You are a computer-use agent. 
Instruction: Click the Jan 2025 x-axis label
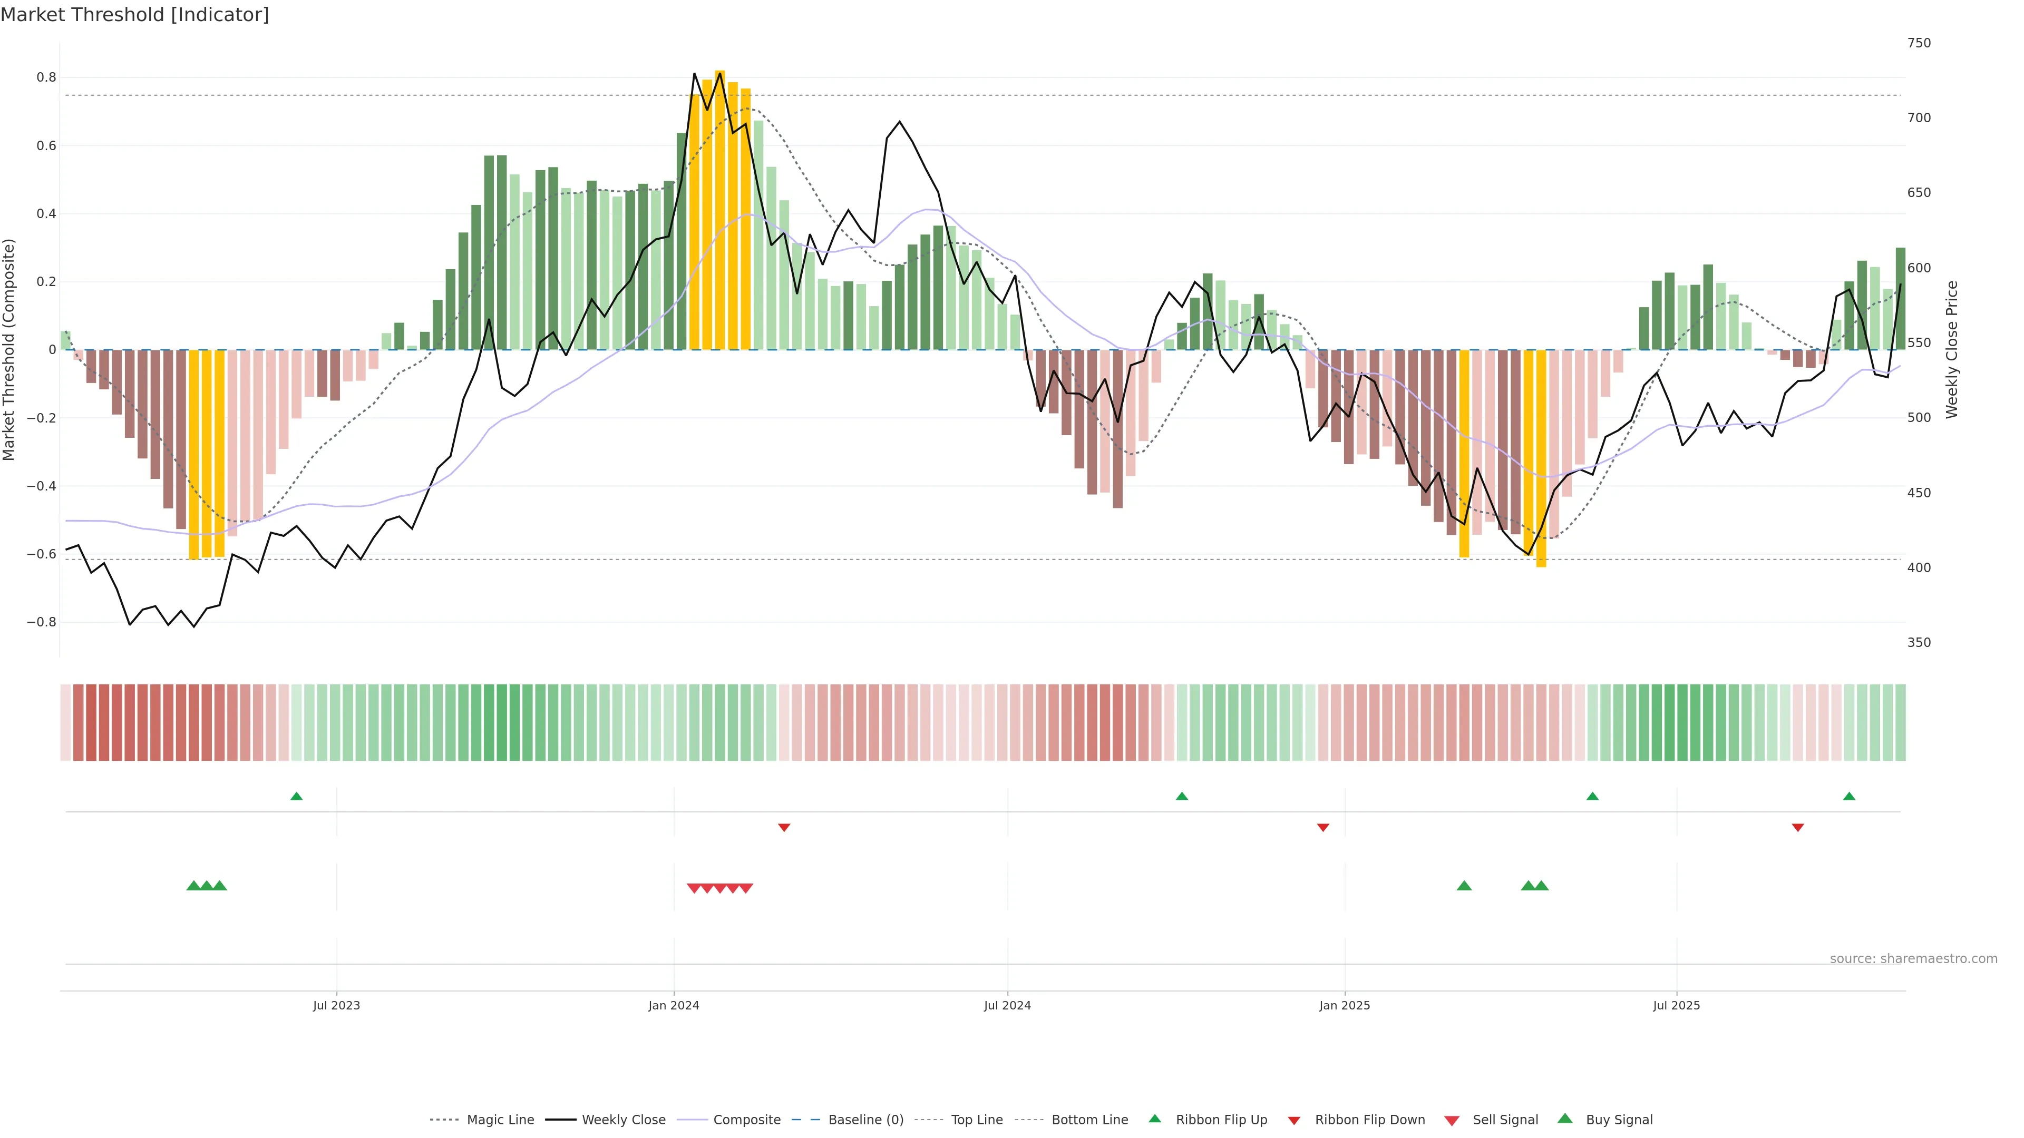[x=1345, y=1005]
